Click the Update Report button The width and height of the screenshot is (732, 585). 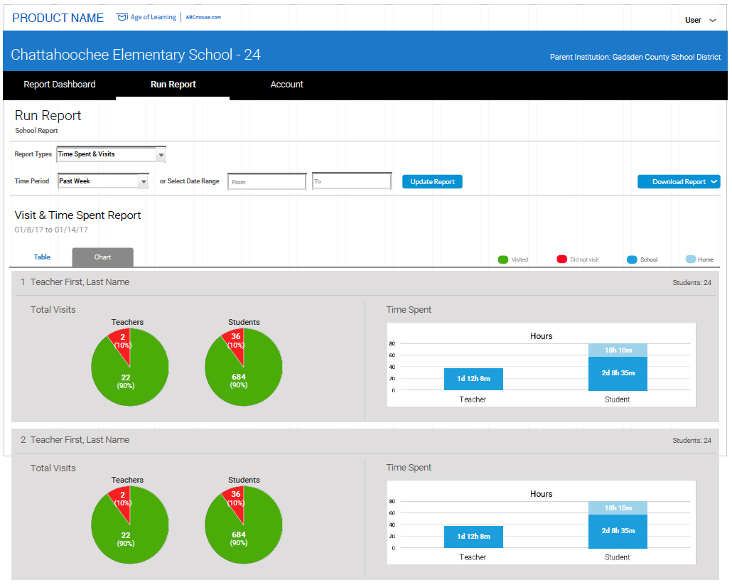pyautogui.click(x=432, y=182)
